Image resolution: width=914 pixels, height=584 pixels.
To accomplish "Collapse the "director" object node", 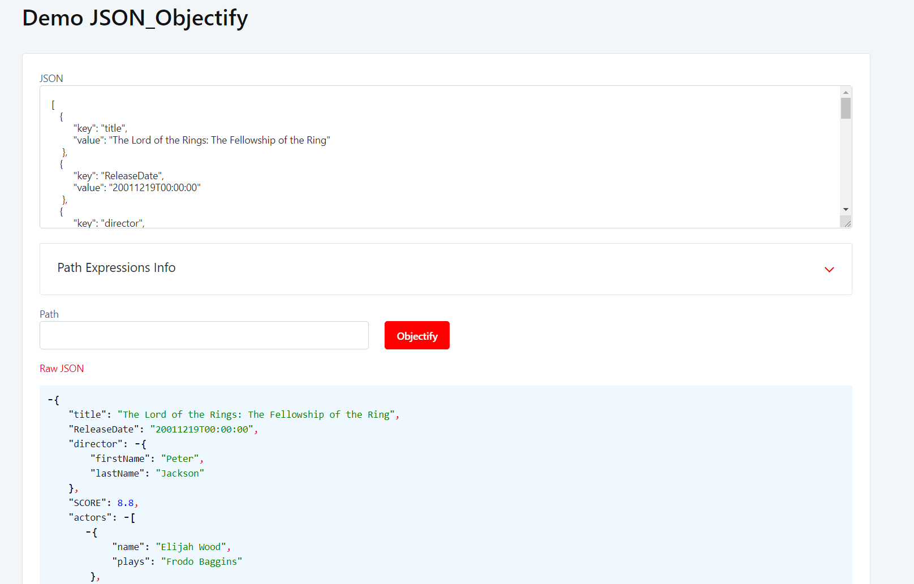I will (137, 444).
